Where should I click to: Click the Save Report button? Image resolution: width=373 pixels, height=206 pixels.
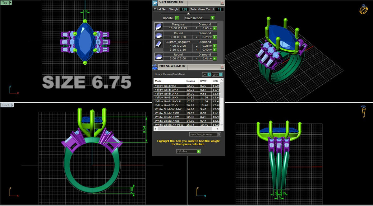[199, 18]
